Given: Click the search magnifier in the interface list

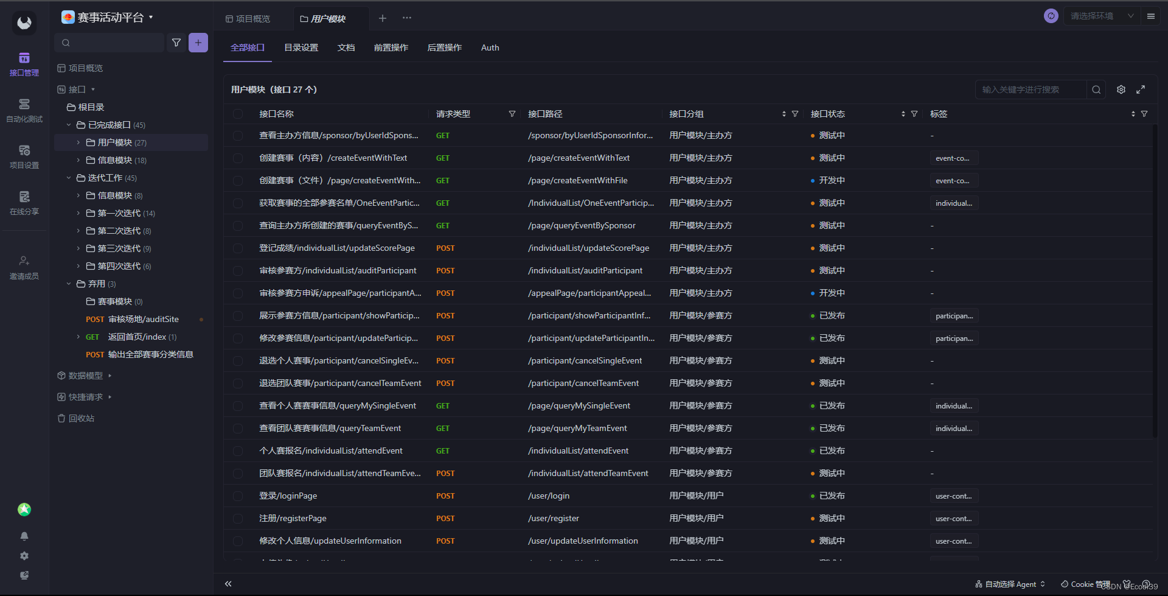Looking at the screenshot, I should [x=1096, y=89].
